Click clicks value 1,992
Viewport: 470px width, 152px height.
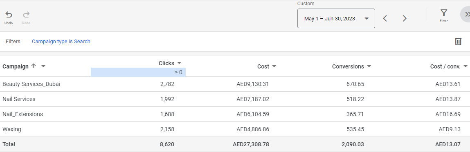(x=167, y=99)
